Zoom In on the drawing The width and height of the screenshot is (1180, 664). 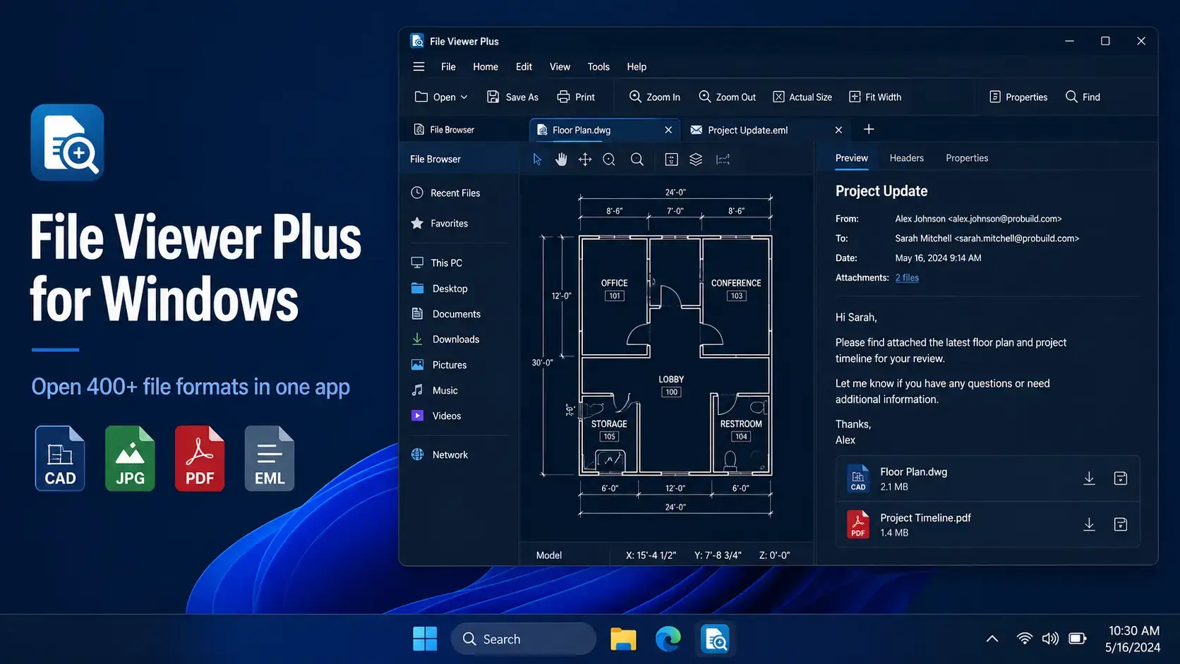point(655,97)
